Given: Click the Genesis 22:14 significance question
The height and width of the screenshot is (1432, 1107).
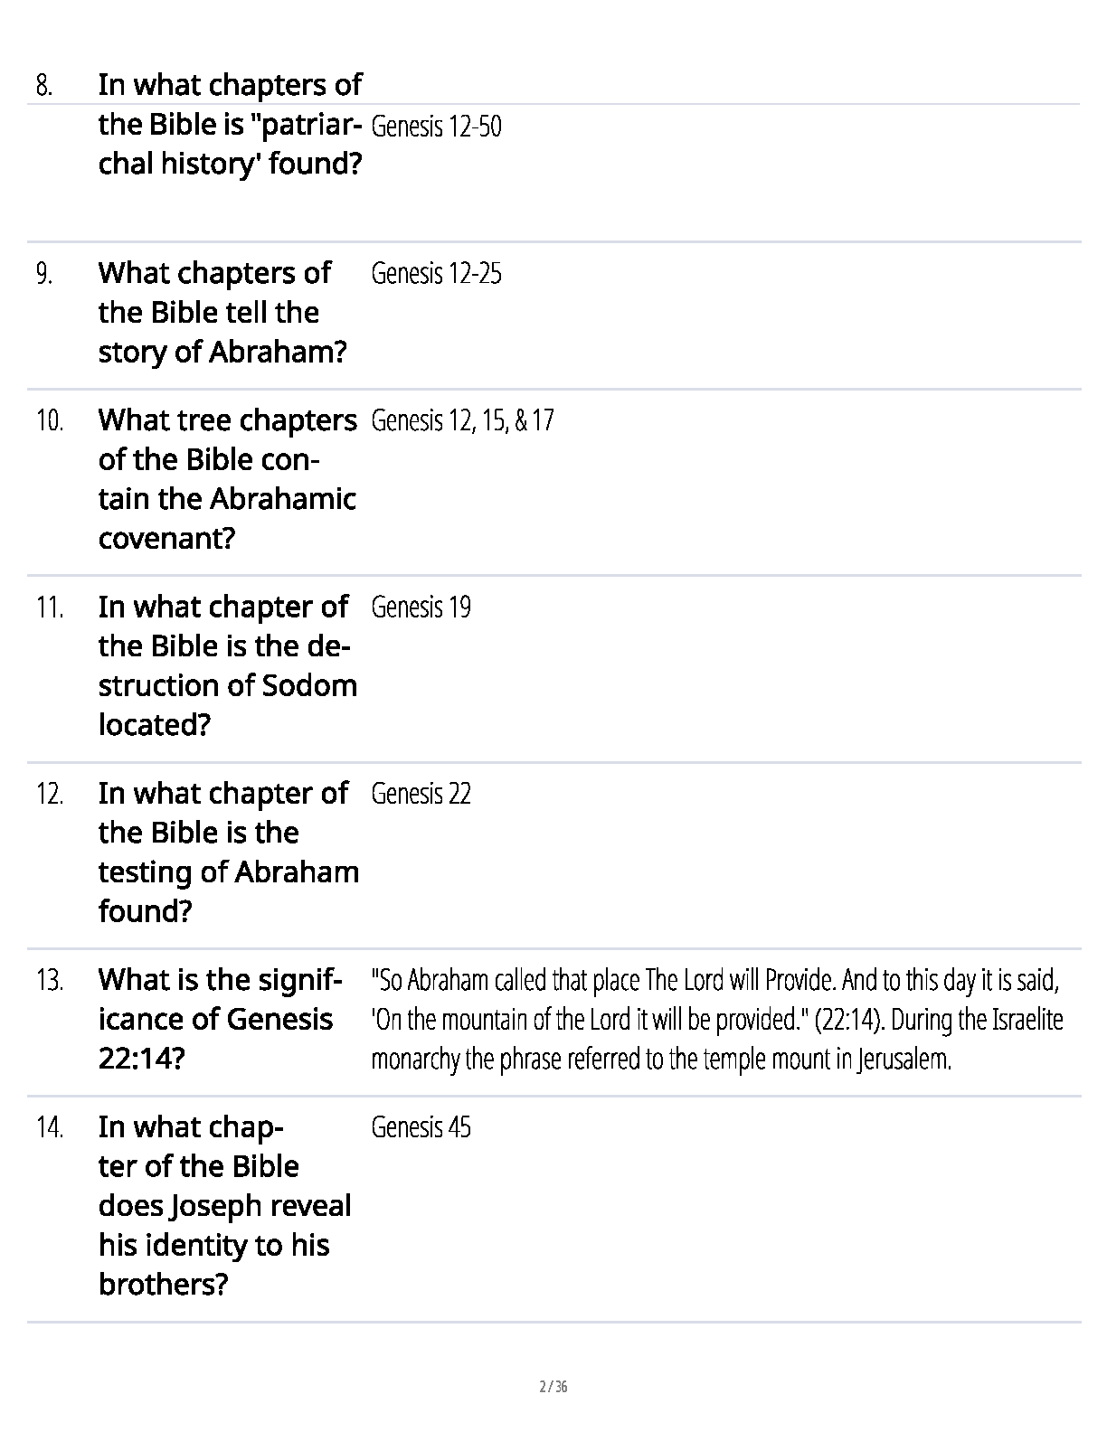Looking at the screenshot, I should point(219,1019).
